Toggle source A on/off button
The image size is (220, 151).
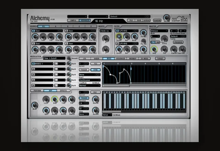pyautogui.click(x=33, y=31)
